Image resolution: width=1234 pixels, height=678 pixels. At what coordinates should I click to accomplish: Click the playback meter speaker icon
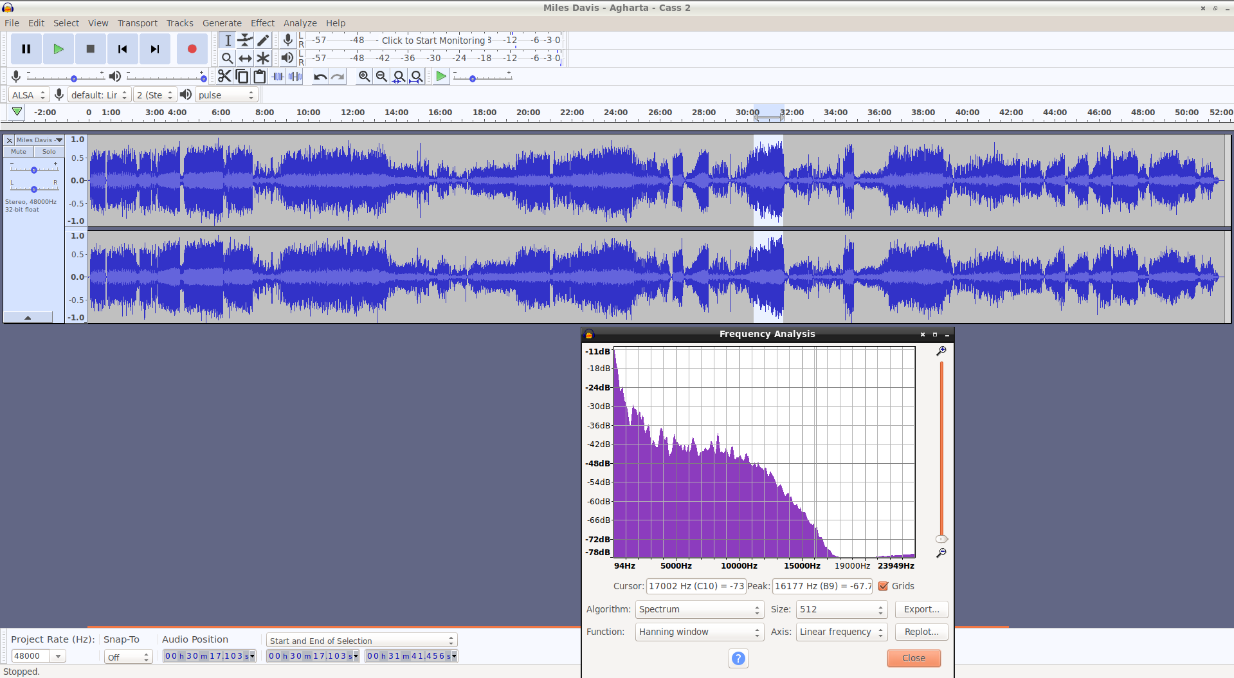[x=287, y=58]
